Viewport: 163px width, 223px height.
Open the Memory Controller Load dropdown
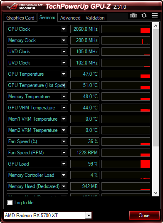point(64,175)
